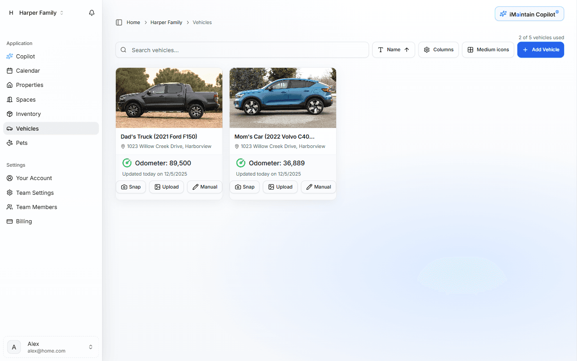Viewport: 577px width, 361px height.
Task: Click the green odometer checkmark on Dad's Truck
Action: click(x=127, y=163)
